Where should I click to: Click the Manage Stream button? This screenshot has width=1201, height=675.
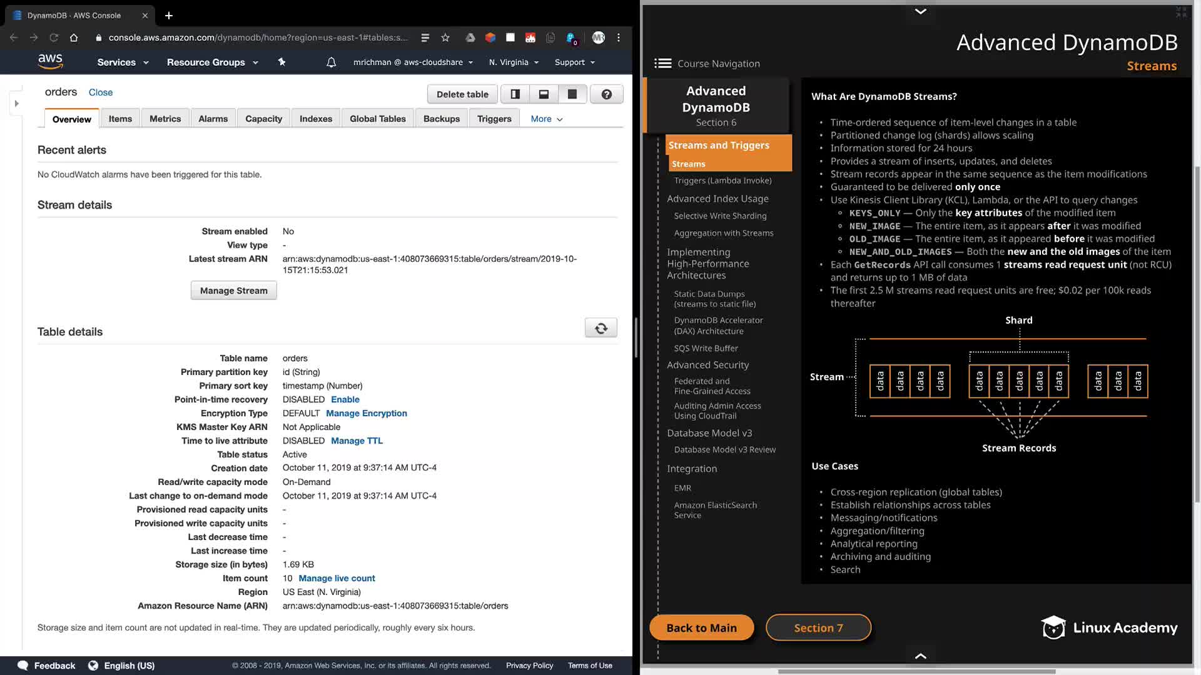pos(233,291)
